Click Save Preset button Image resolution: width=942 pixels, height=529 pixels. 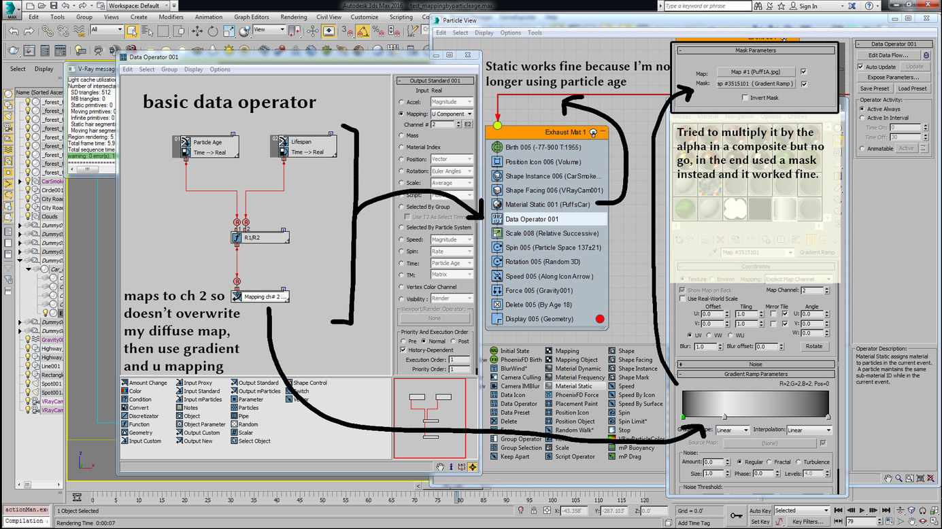875,88
